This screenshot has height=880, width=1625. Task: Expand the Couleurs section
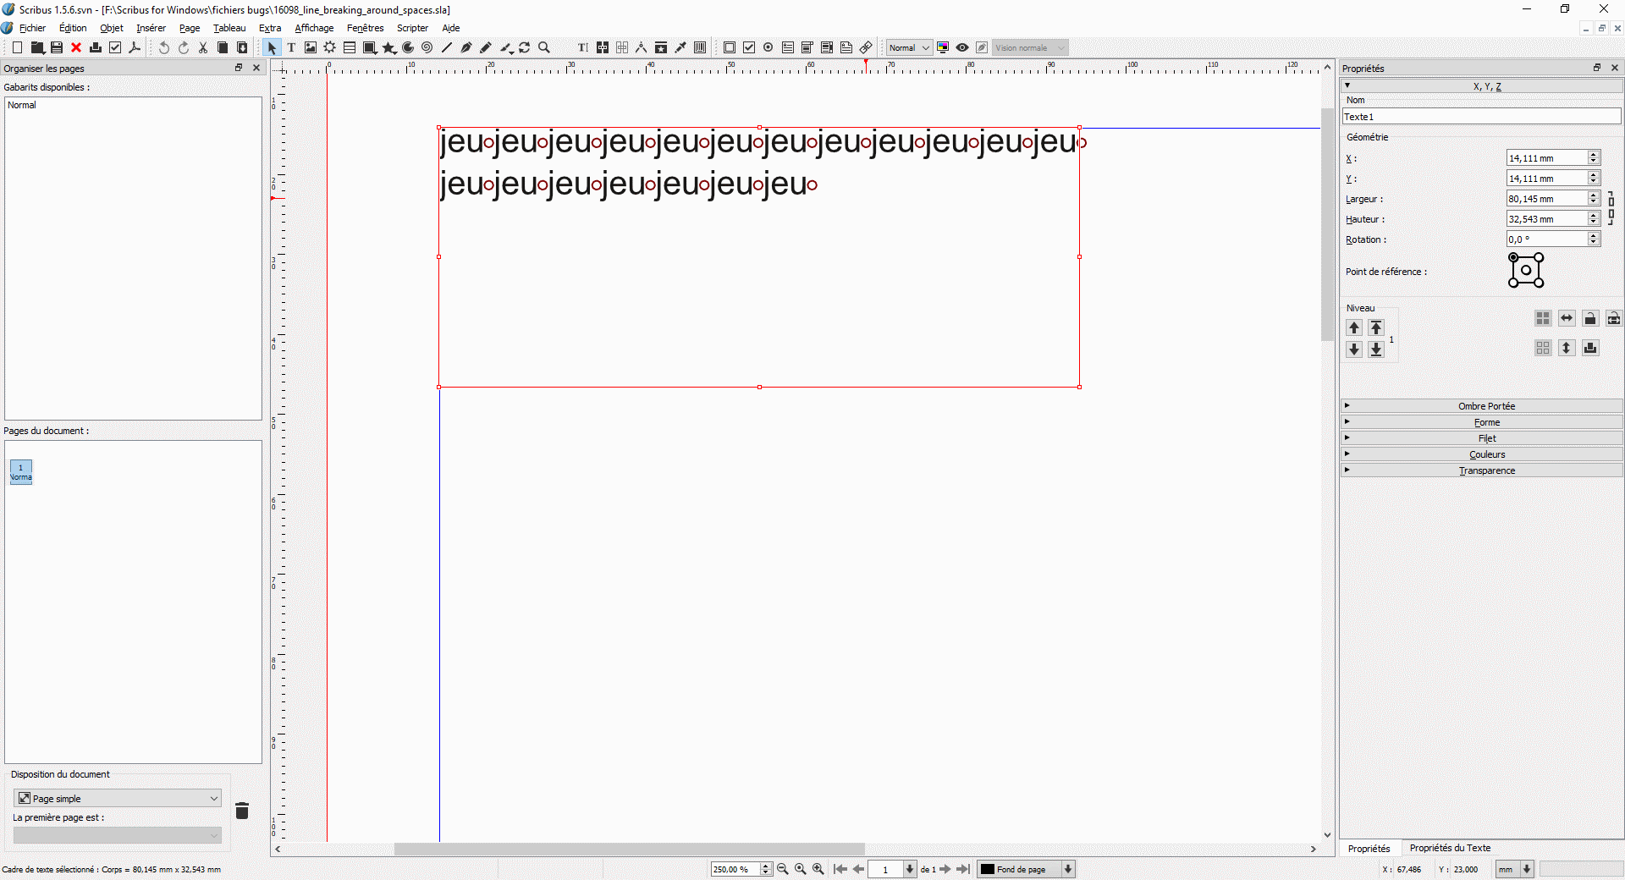click(x=1486, y=454)
